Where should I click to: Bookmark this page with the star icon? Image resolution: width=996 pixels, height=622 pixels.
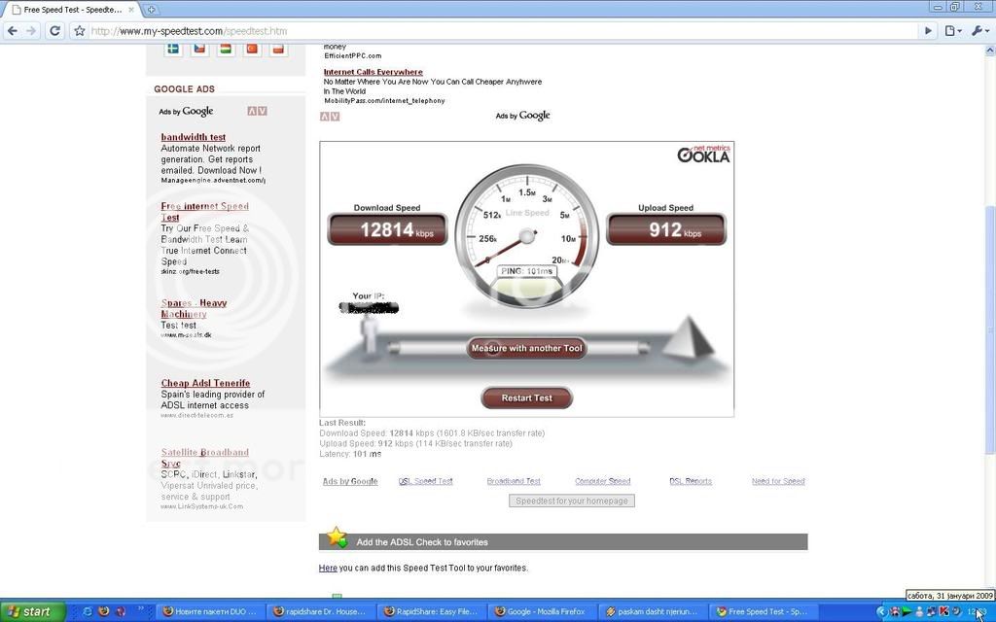(x=80, y=31)
